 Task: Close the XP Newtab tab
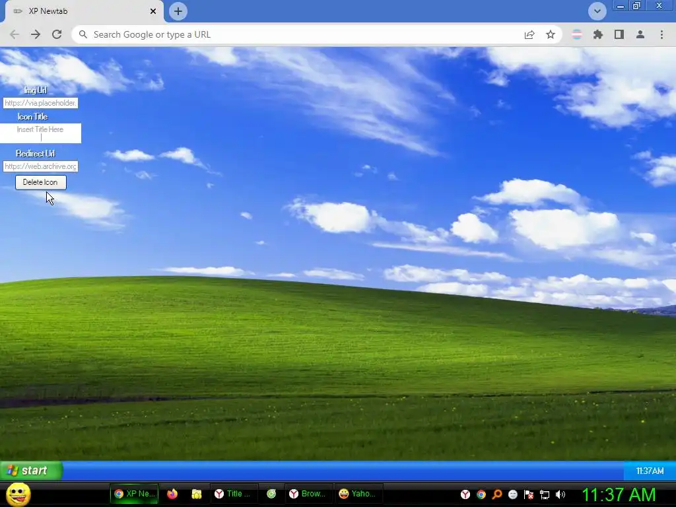tap(153, 11)
